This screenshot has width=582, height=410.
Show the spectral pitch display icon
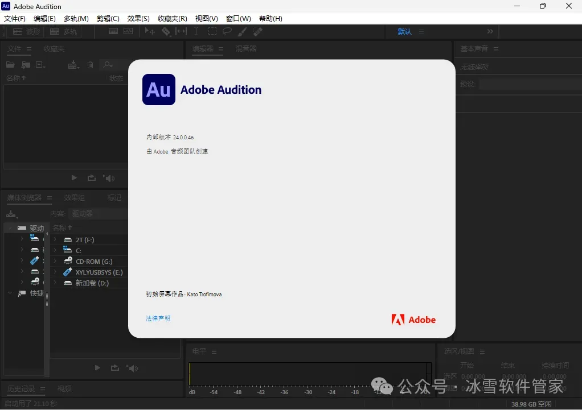click(x=128, y=31)
